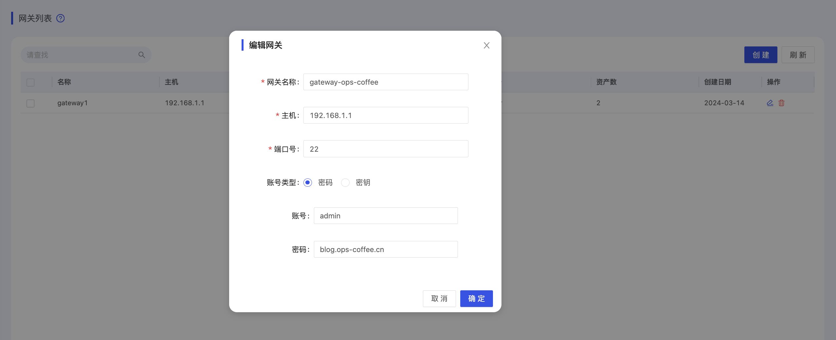Viewport: 836px width, 340px height.
Task: Tick the gateway1 row checkbox
Action: pyautogui.click(x=30, y=103)
